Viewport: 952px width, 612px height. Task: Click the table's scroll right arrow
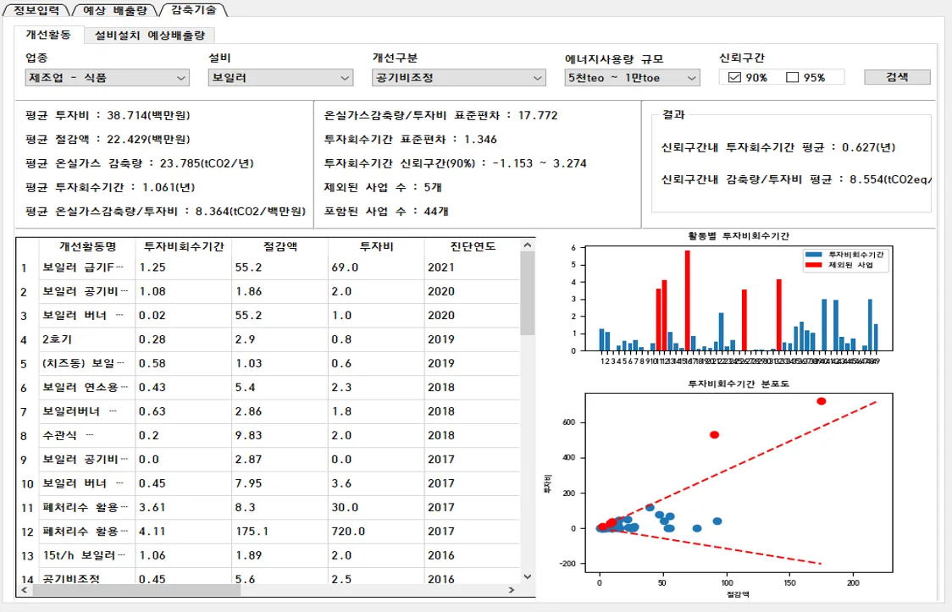512,589
